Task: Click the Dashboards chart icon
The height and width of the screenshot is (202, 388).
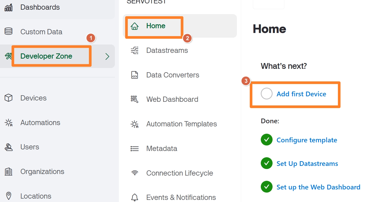Action: point(9,7)
